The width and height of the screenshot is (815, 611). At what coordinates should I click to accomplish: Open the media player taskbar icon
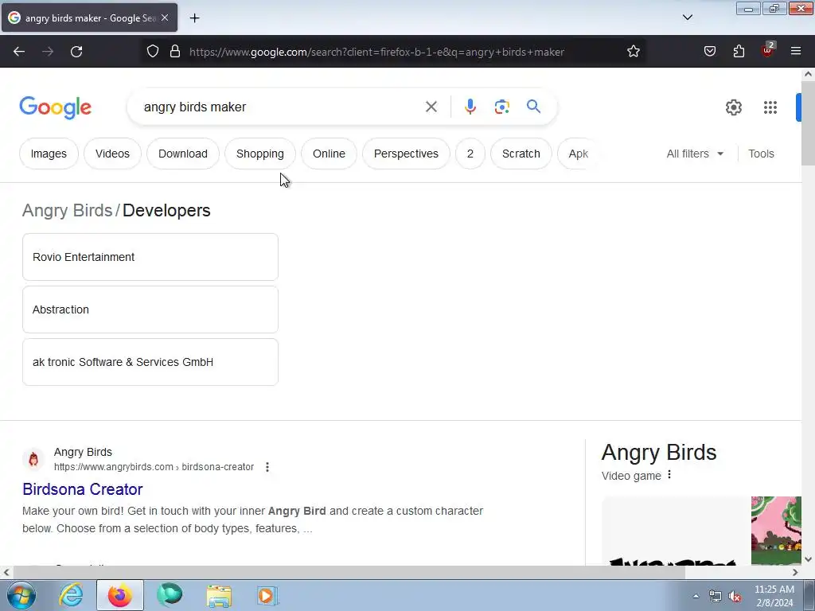(267, 595)
